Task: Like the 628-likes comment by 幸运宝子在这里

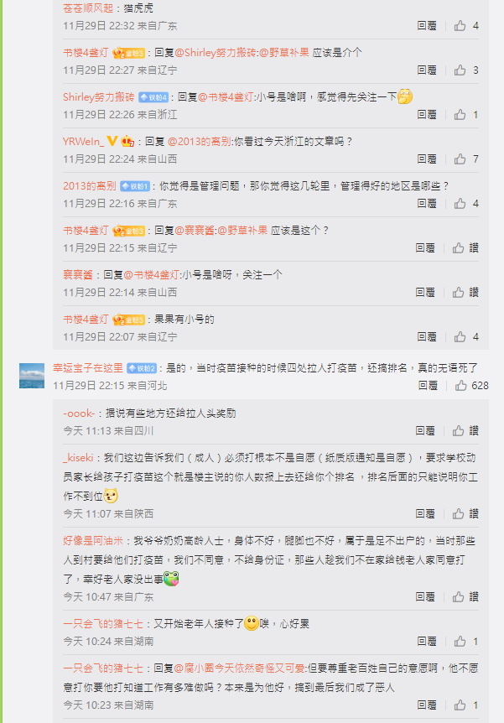Action: (460, 386)
